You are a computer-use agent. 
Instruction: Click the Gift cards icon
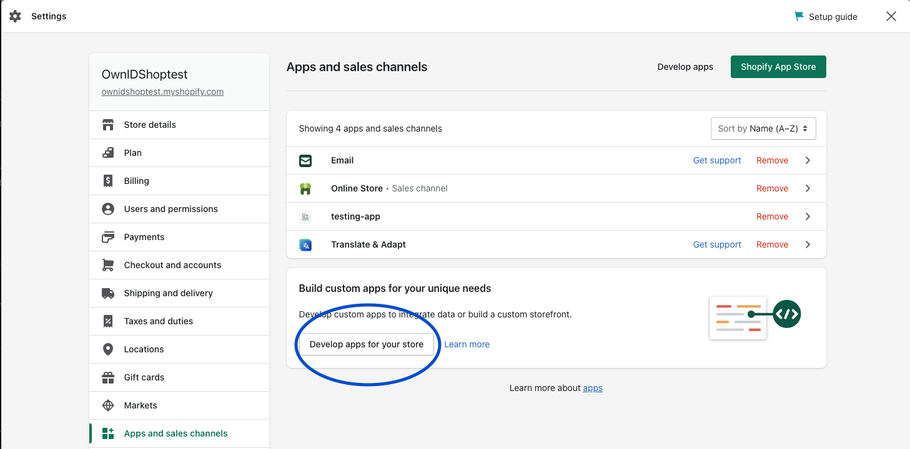[109, 377]
